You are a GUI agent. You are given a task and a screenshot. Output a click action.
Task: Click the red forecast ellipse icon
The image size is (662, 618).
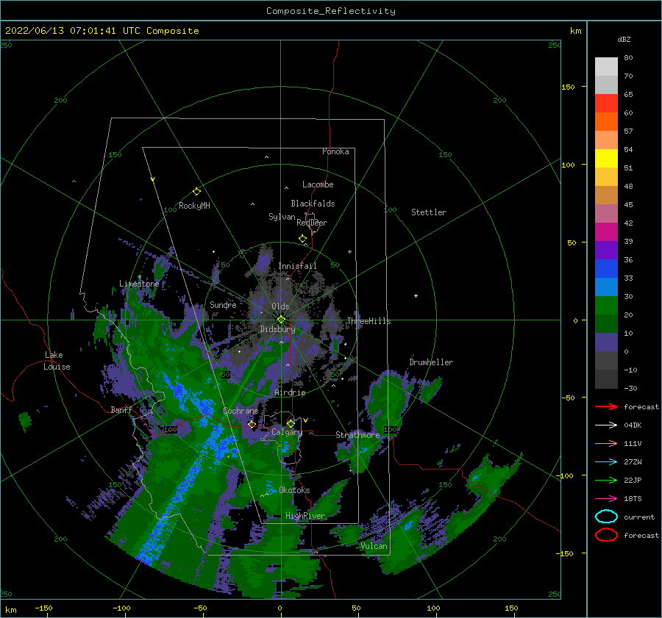606,535
